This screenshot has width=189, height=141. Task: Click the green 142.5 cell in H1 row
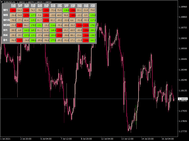(26, 30)
